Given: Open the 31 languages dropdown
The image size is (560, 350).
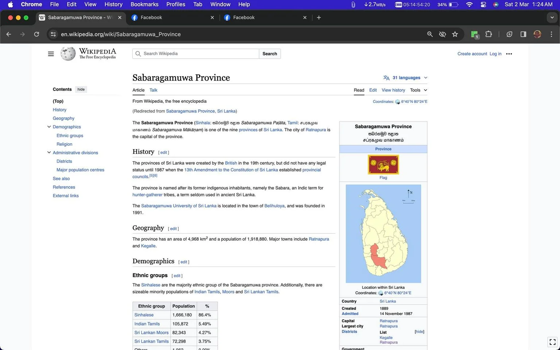Looking at the screenshot, I should click(x=405, y=78).
